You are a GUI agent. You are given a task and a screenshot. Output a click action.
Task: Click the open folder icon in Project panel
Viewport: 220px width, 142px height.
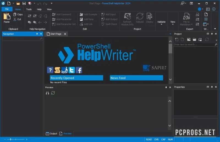194,39
